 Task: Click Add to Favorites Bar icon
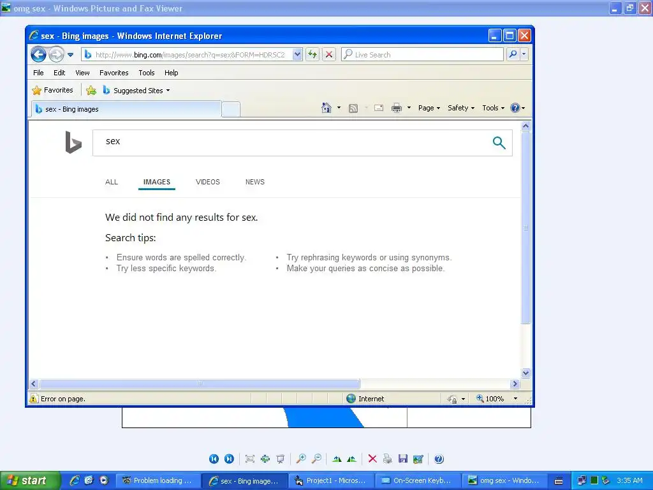[x=91, y=90]
